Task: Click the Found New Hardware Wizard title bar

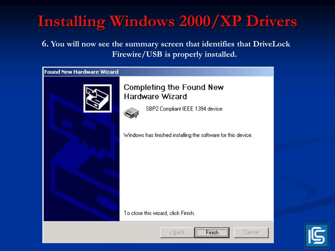Action: pos(158,72)
